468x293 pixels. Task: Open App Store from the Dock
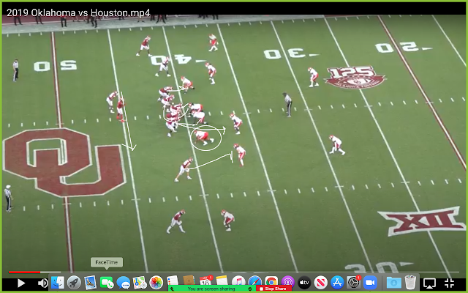(337, 283)
